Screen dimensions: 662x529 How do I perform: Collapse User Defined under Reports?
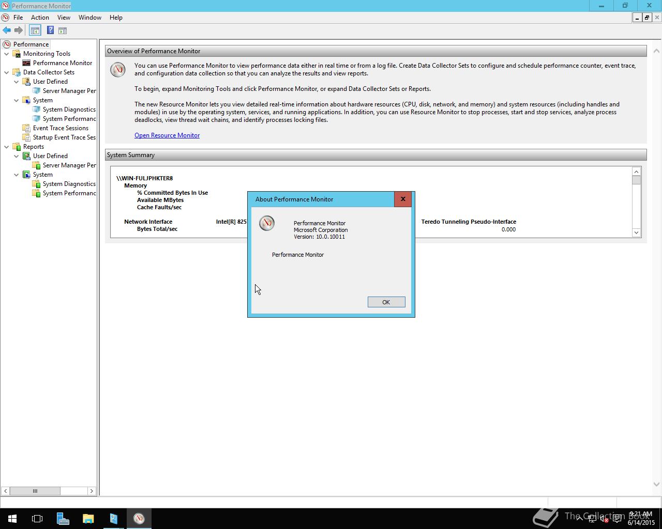click(17, 156)
